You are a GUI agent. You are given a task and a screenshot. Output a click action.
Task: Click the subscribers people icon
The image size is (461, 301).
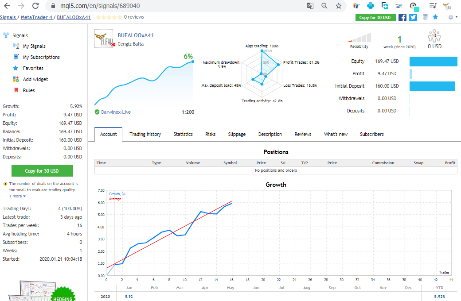(x=434, y=36)
